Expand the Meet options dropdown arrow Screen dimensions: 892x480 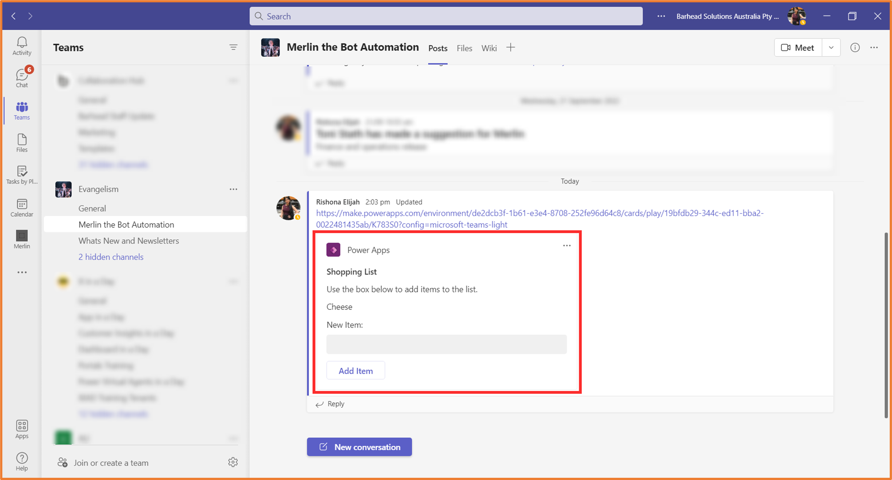click(x=831, y=47)
